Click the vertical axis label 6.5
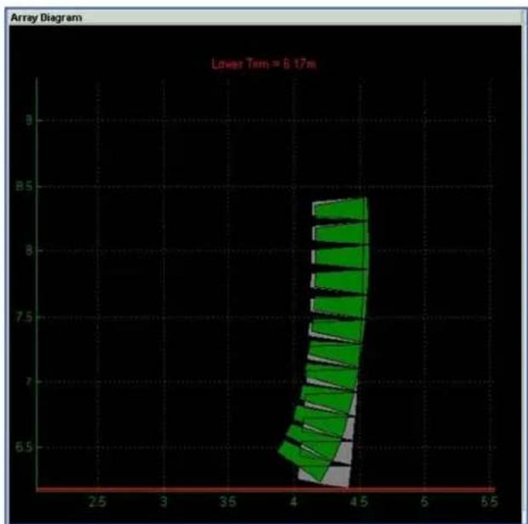528x524 pixels. 24,446
